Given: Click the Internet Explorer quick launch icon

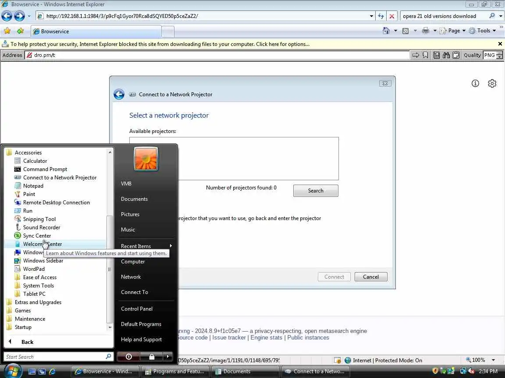Looking at the screenshot, I should click(52, 371).
